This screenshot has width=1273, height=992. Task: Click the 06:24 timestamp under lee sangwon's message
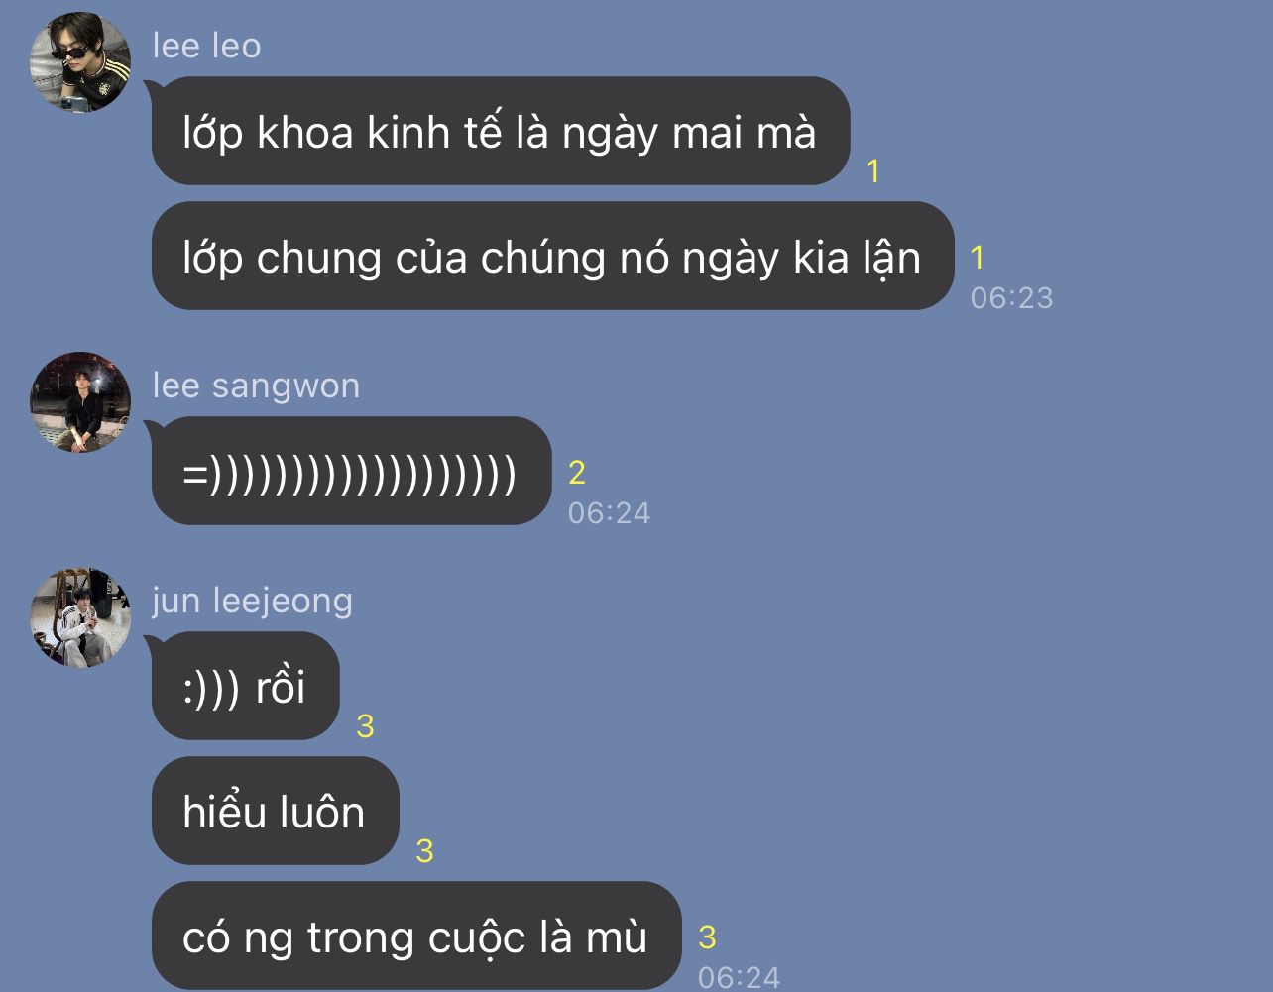pos(609,512)
